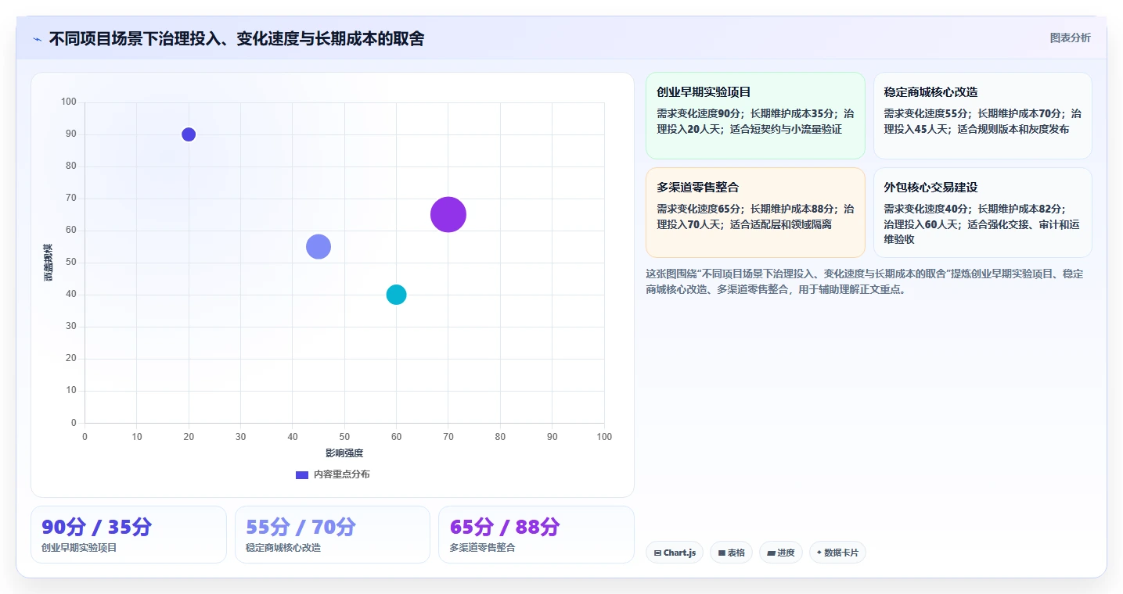Click the Chart.js tag icon
The width and height of the screenshot is (1123, 594).
pos(657,553)
